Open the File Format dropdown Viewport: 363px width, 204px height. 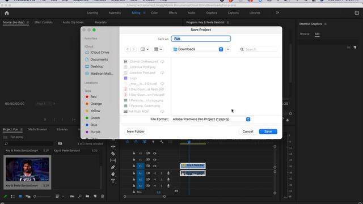tap(211, 119)
